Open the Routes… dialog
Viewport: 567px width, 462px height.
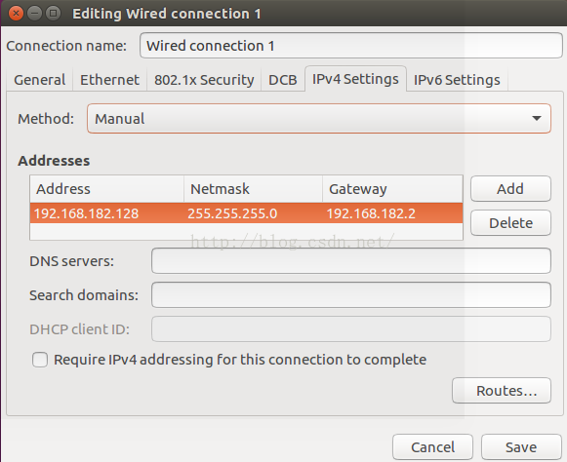click(502, 391)
